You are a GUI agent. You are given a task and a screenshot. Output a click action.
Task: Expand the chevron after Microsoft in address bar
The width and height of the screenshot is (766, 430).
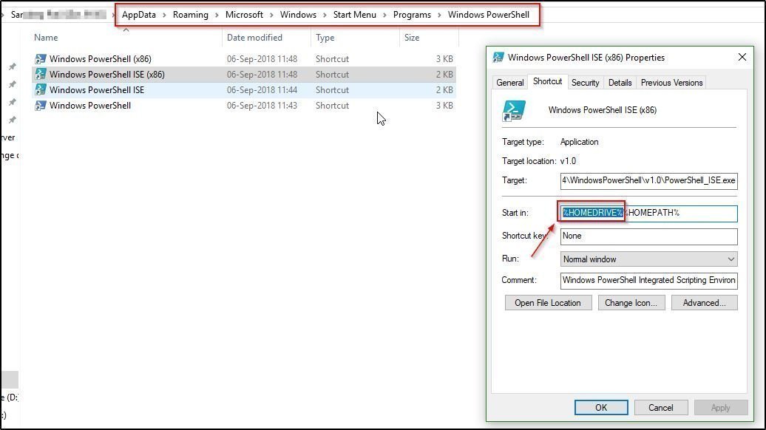pos(271,15)
